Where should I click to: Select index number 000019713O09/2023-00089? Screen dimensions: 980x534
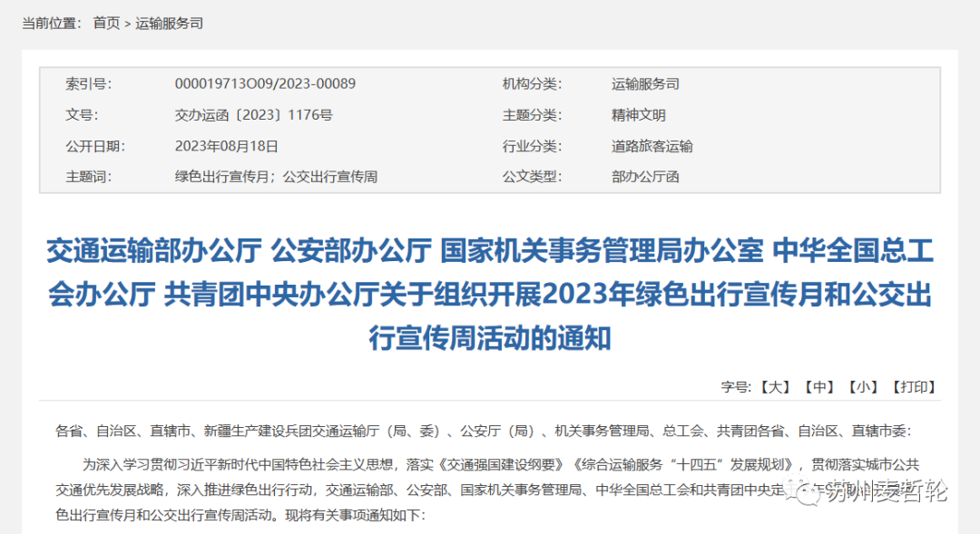265,83
